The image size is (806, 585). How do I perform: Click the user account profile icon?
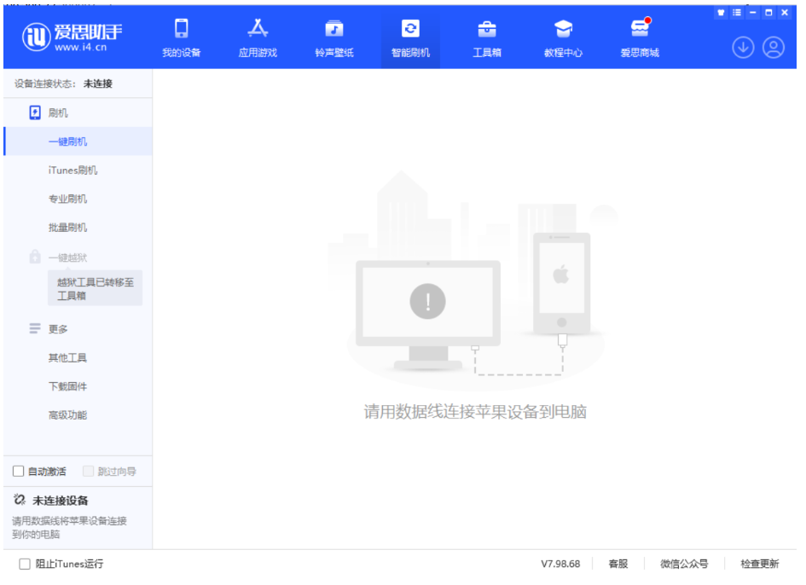click(x=774, y=48)
